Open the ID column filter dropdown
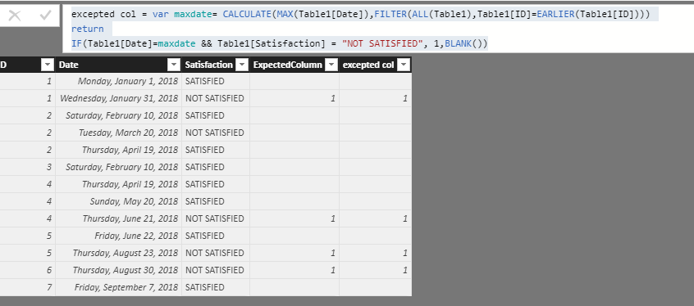The image size is (694, 306). [47, 65]
